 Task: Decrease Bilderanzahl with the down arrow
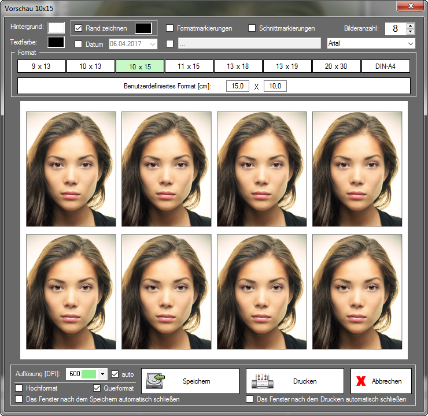click(411, 32)
